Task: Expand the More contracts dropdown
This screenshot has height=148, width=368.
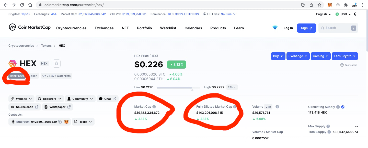Action: click(83, 122)
